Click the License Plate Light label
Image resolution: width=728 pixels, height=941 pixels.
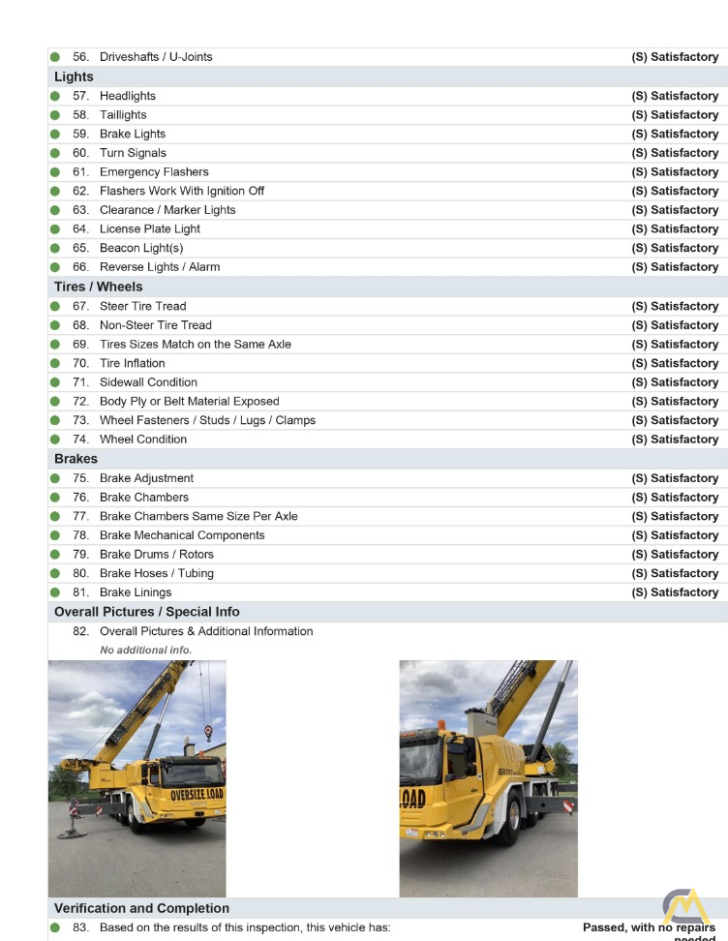click(150, 229)
